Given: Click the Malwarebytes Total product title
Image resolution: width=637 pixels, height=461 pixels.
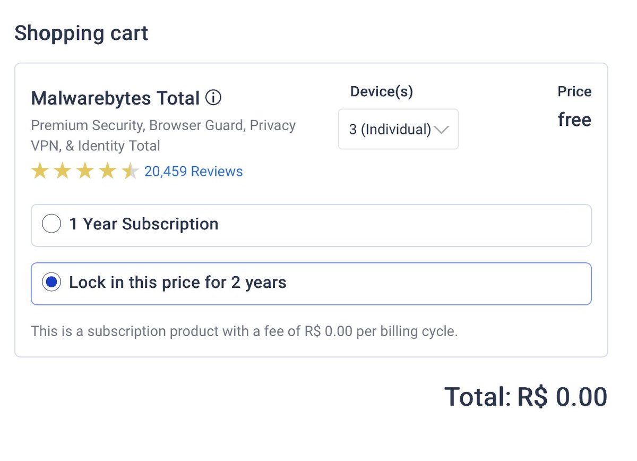Looking at the screenshot, I should coord(115,98).
